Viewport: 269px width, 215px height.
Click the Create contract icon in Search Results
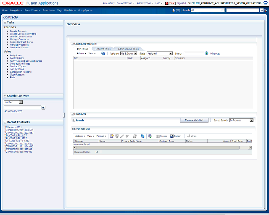(112, 136)
